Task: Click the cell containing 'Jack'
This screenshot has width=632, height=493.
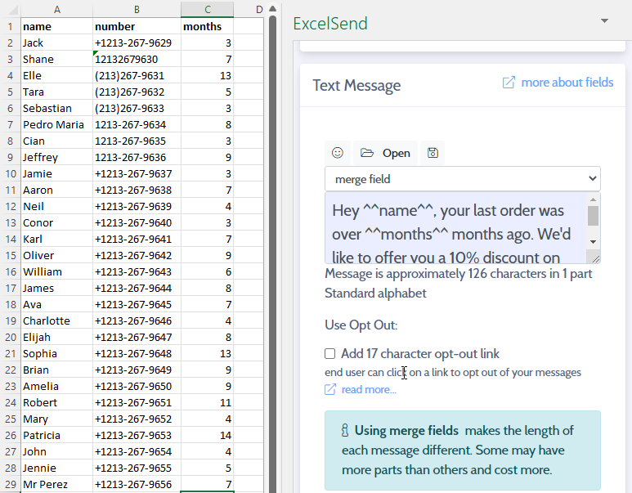Action: (57, 43)
